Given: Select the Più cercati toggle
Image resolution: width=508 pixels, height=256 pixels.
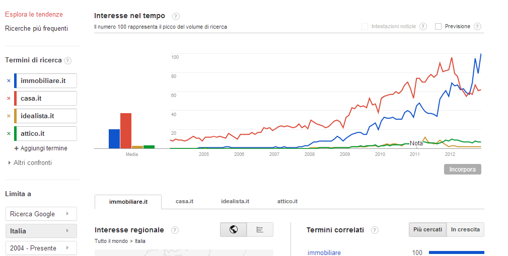Looking at the screenshot, I should [427, 229].
